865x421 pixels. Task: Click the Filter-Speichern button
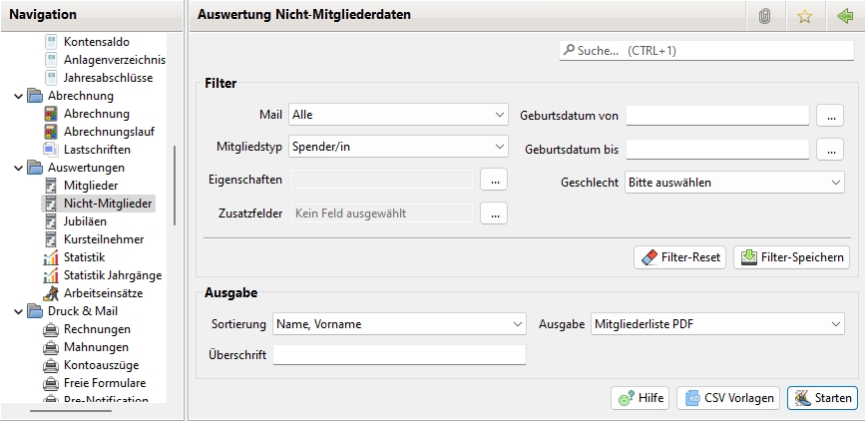(x=791, y=257)
